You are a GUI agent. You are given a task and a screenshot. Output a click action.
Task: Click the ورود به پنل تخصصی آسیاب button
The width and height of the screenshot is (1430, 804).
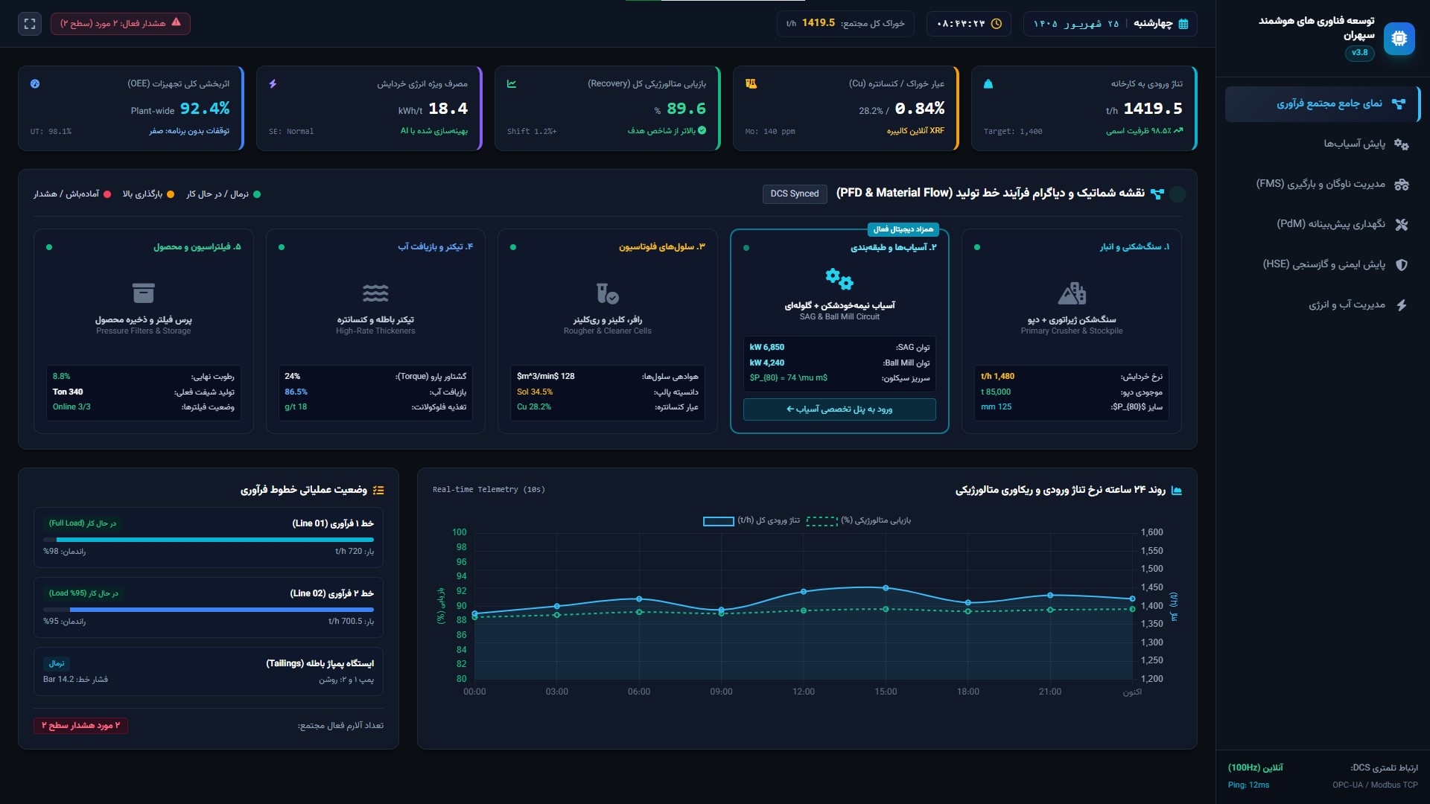point(839,409)
